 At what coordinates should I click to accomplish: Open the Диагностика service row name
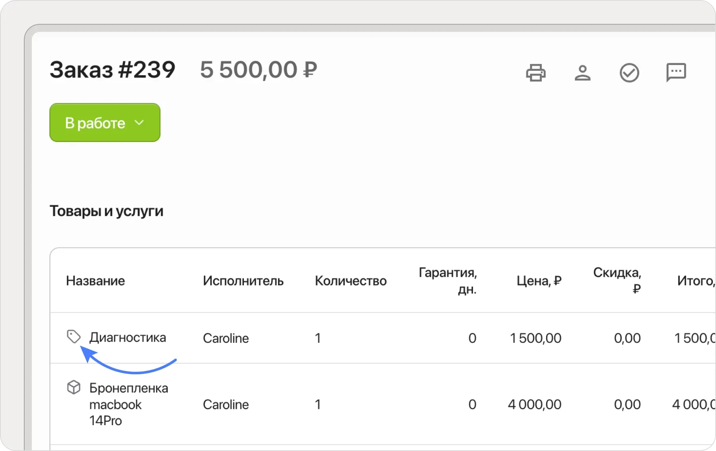(128, 337)
